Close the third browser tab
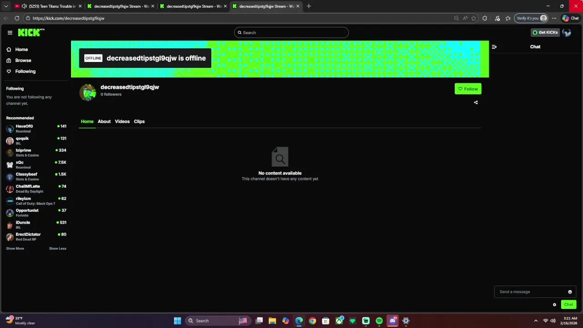 (x=225, y=6)
